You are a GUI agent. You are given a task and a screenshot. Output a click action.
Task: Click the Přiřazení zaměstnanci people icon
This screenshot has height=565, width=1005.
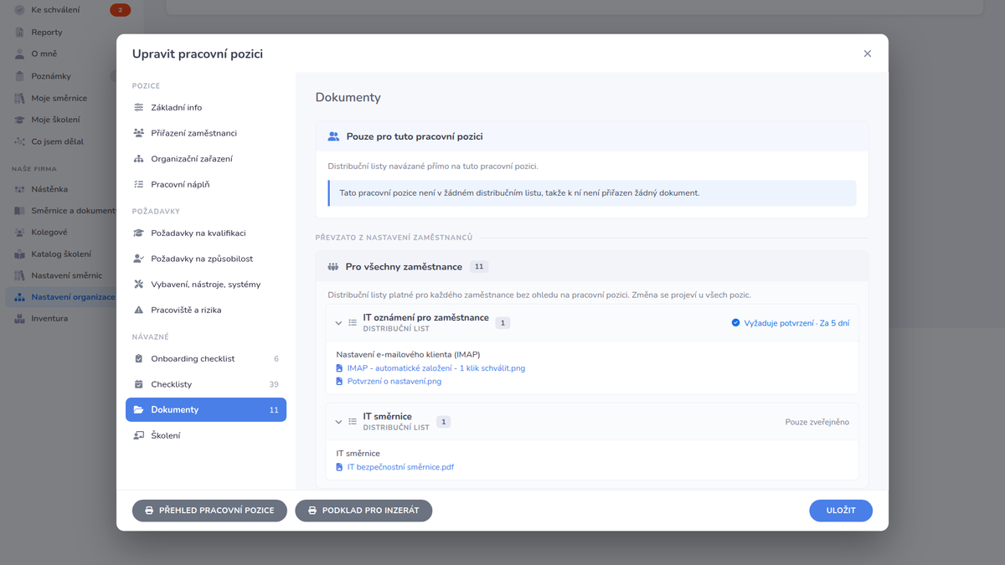[x=139, y=133]
